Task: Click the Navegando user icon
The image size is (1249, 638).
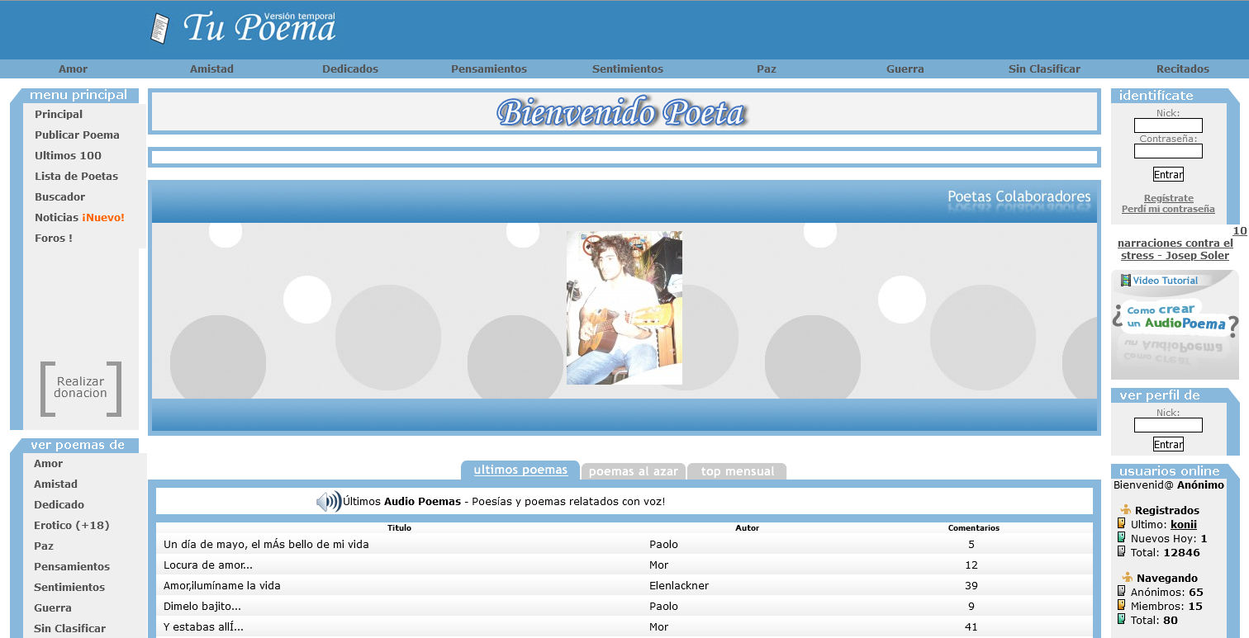Action: pyautogui.click(x=1126, y=578)
